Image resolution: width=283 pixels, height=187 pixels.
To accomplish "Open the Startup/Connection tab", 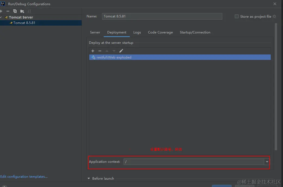I will (195, 32).
